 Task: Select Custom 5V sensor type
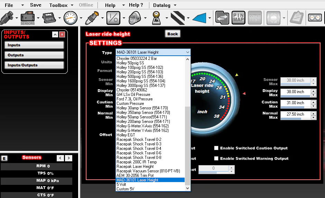(x=125, y=189)
